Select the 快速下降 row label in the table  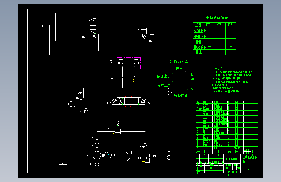[200, 47]
